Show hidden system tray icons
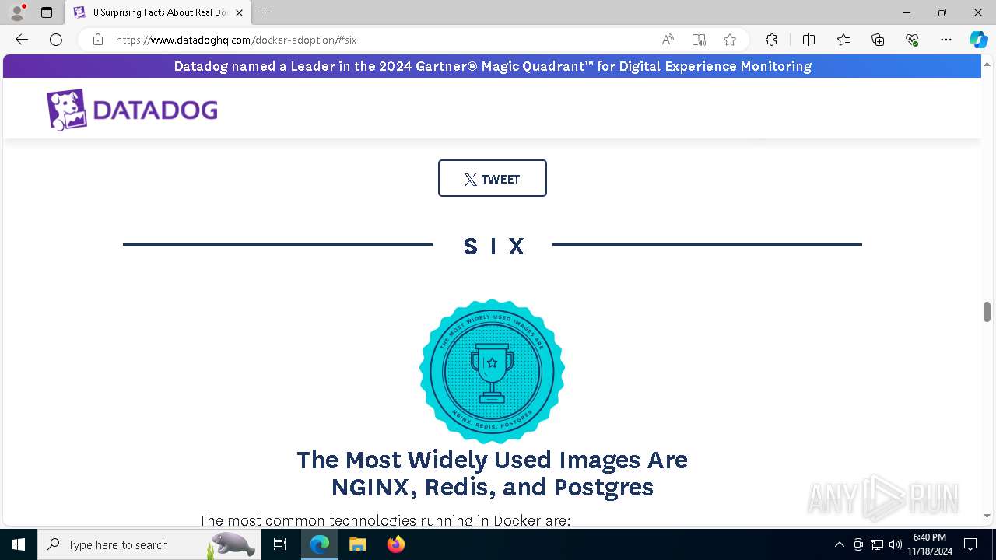Viewport: 996px width, 560px height. pyautogui.click(x=839, y=544)
